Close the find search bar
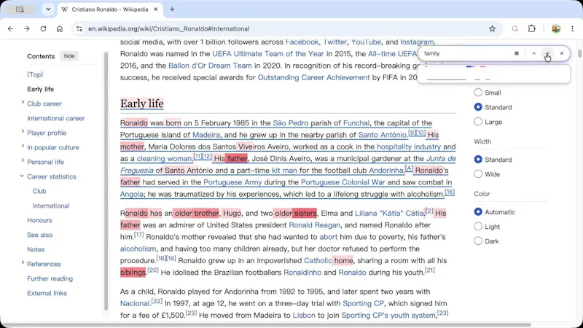The image size is (583, 328). tap(562, 53)
